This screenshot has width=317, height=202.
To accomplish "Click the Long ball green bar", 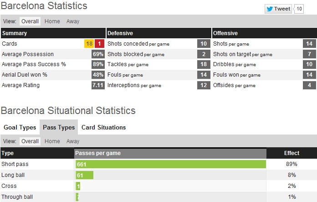I will click(84, 175).
